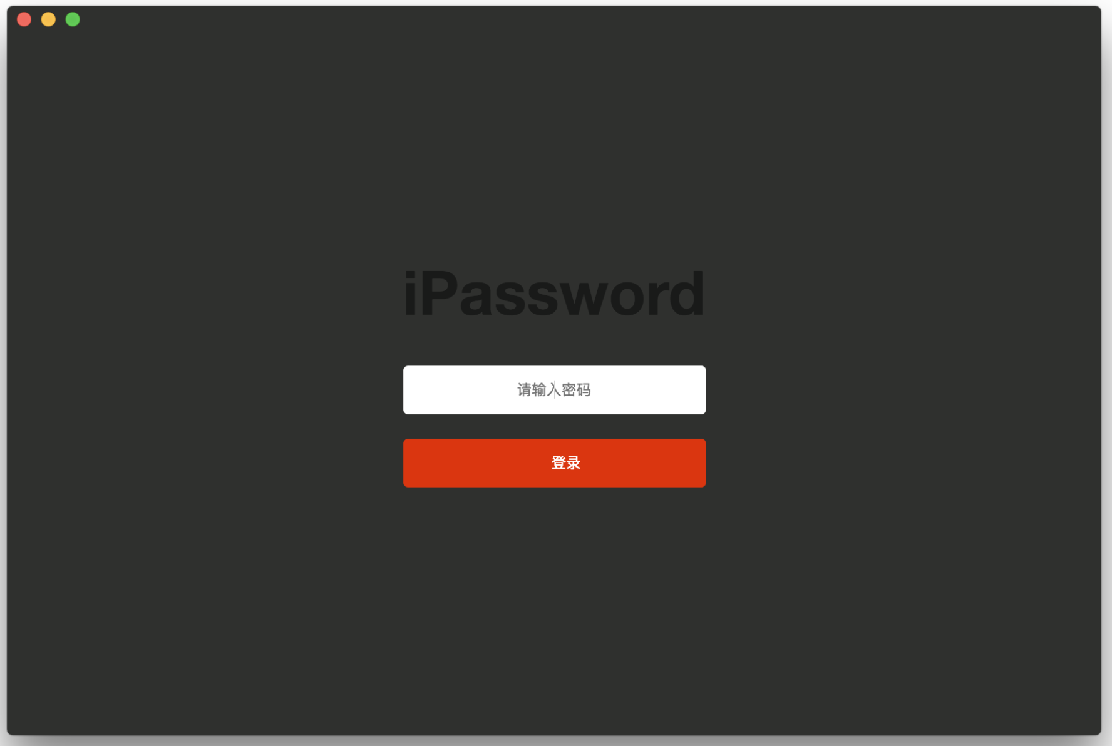Submit login with the 登录 button

[554, 463]
